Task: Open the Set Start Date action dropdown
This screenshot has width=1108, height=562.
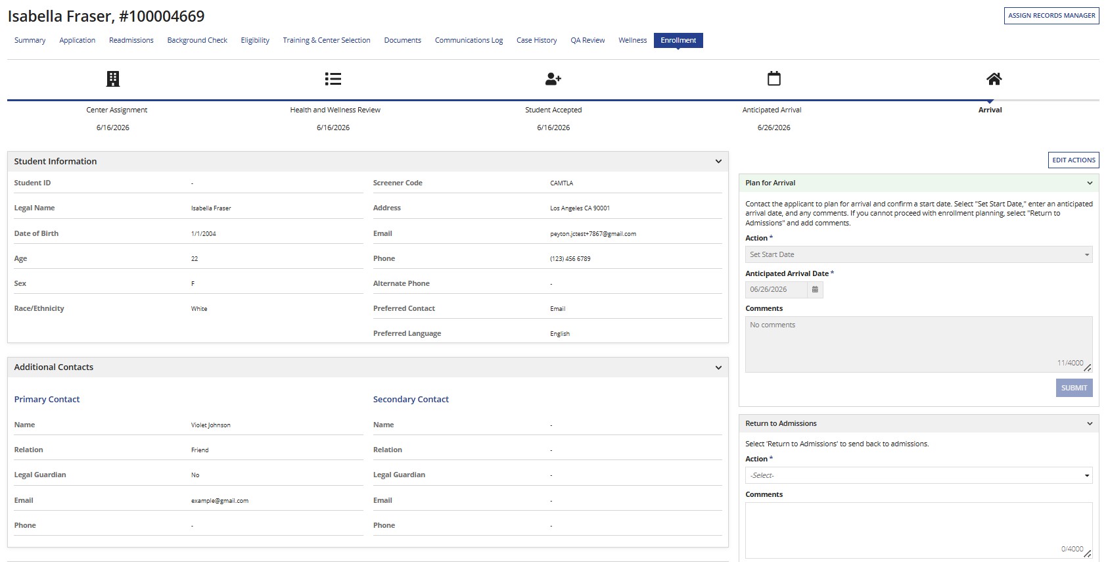Action: [x=919, y=254]
